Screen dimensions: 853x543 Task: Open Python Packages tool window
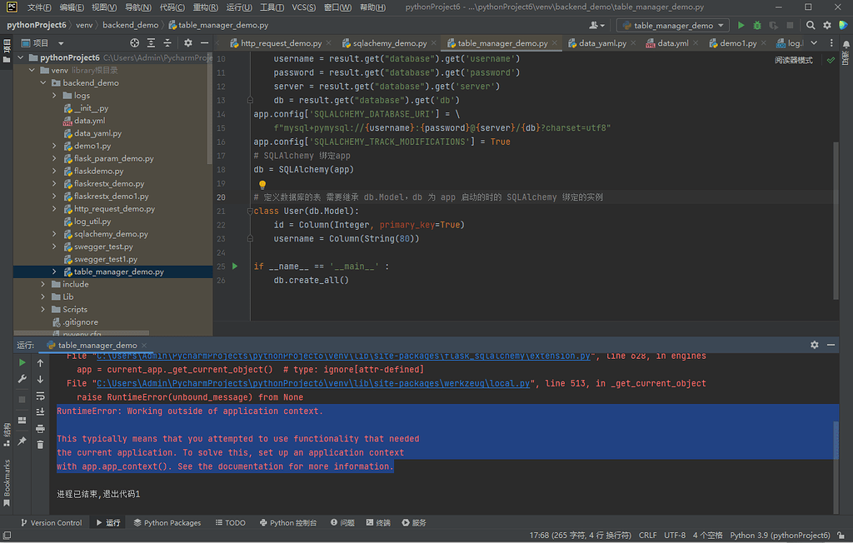[167, 522]
